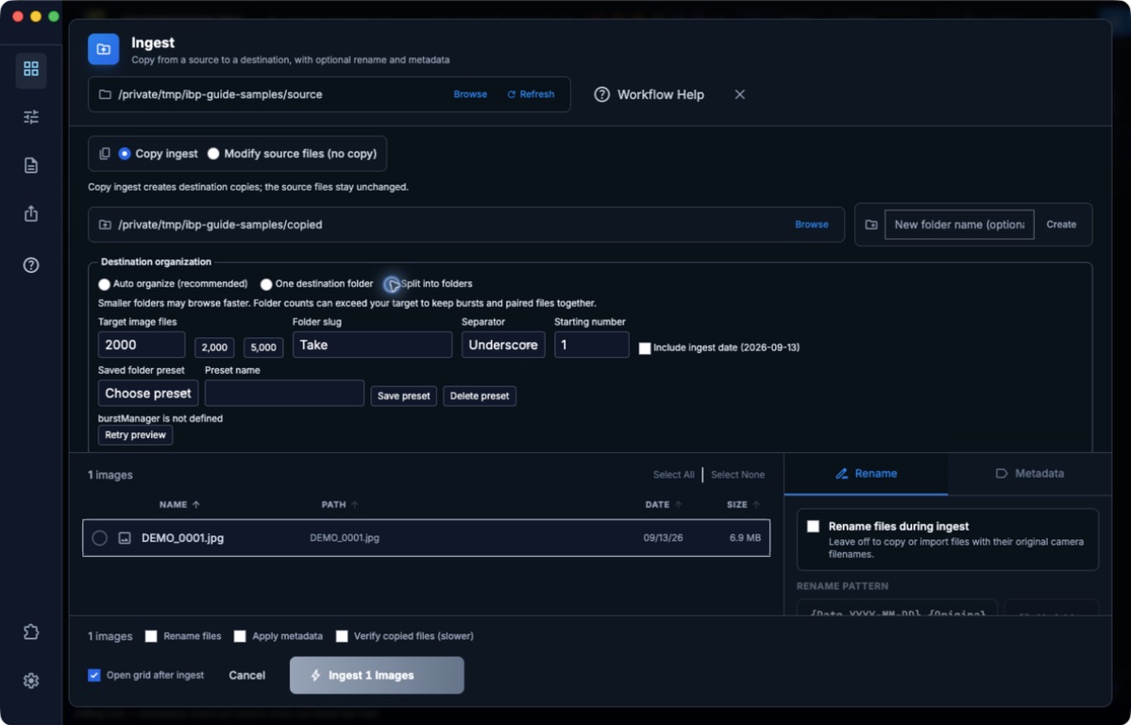1131x725 pixels.
Task: Uncheck Open grid after ingest
Action: [x=93, y=675]
